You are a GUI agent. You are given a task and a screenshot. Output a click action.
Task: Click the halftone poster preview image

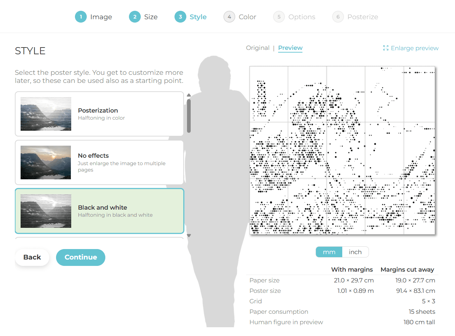[342, 150]
